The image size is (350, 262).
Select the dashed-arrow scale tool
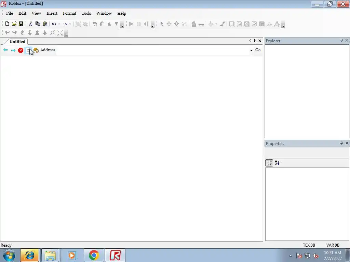click(184, 24)
